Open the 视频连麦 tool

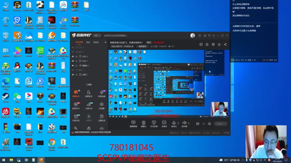101,93
